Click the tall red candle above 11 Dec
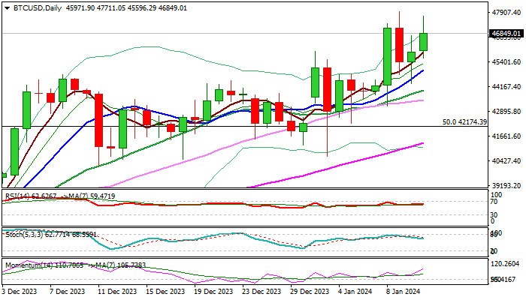Image resolution: width=526 pixels, height=300 pixels. click(x=98, y=120)
